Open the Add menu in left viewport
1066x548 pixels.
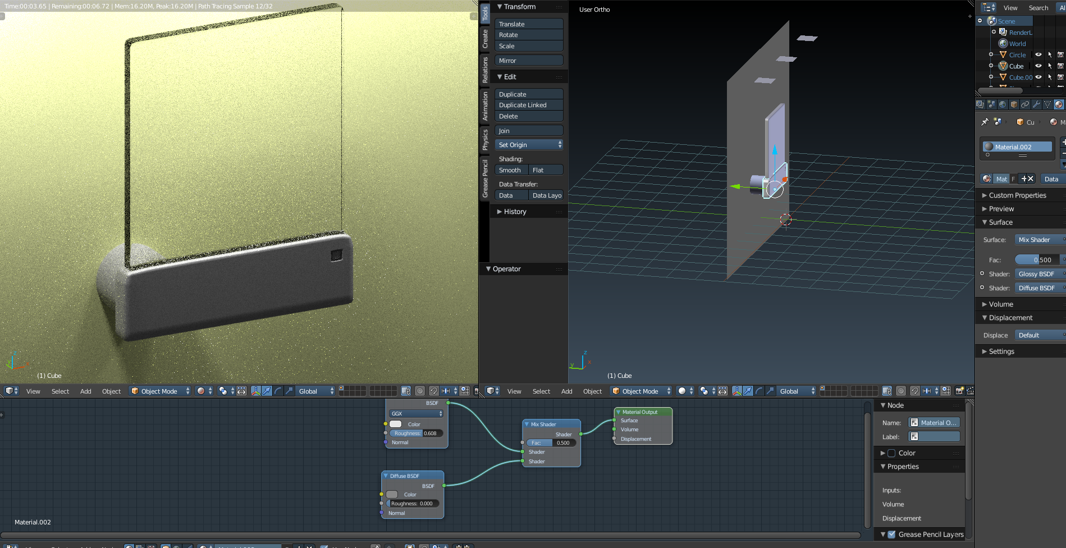pyautogui.click(x=85, y=391)
